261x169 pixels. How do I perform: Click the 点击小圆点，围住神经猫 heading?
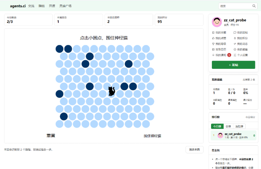104,38
